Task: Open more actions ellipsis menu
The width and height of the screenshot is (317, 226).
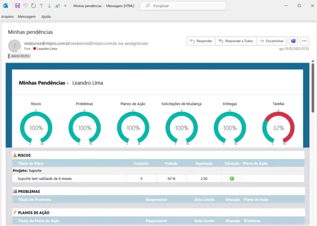Action: point(304,41)
